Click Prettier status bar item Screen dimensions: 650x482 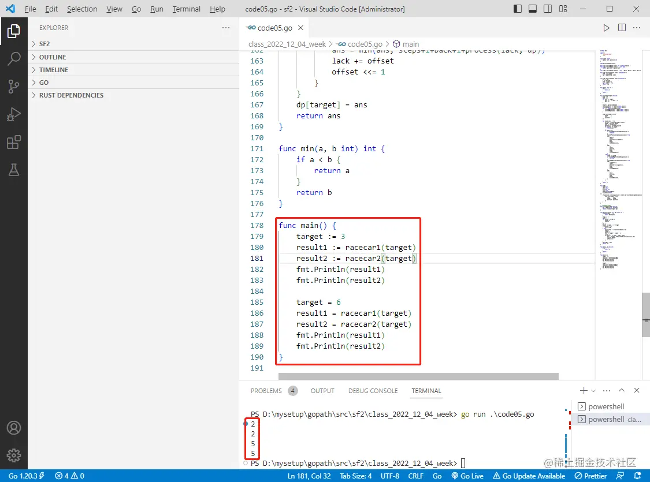590,476
